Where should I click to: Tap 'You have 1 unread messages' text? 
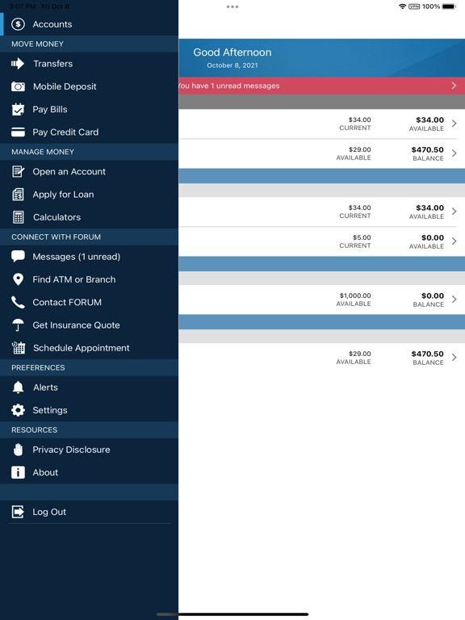click(x=229, y=86)
